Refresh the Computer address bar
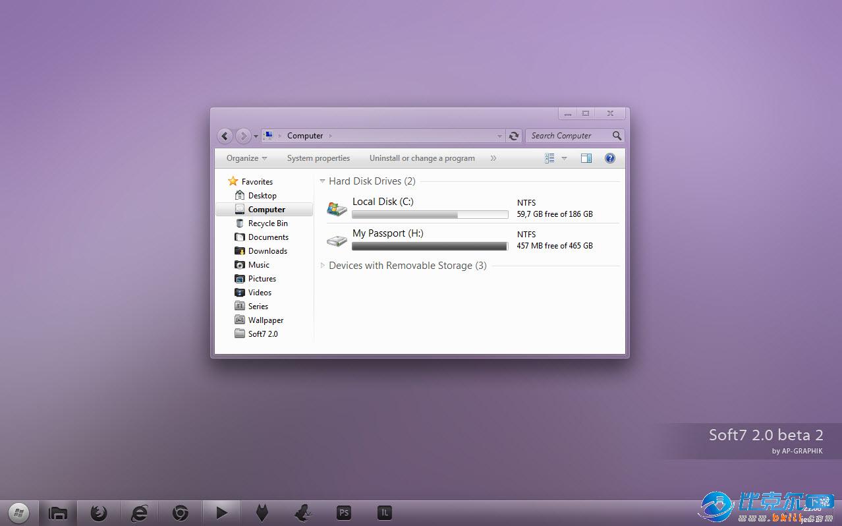This screenshot has height=526, width=842. click(514, 136)
